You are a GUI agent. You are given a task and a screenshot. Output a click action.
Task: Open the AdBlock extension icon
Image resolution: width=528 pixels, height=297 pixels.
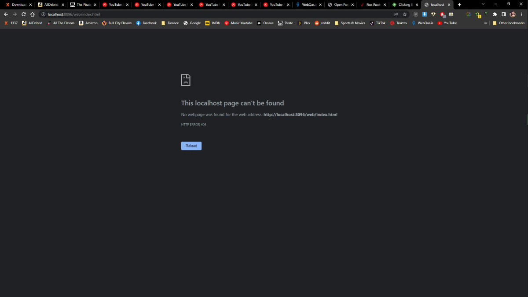[x=443, y=14]
